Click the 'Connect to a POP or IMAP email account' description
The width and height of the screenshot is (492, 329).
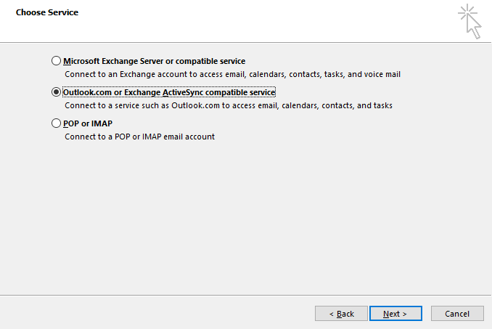click(139, 137)
